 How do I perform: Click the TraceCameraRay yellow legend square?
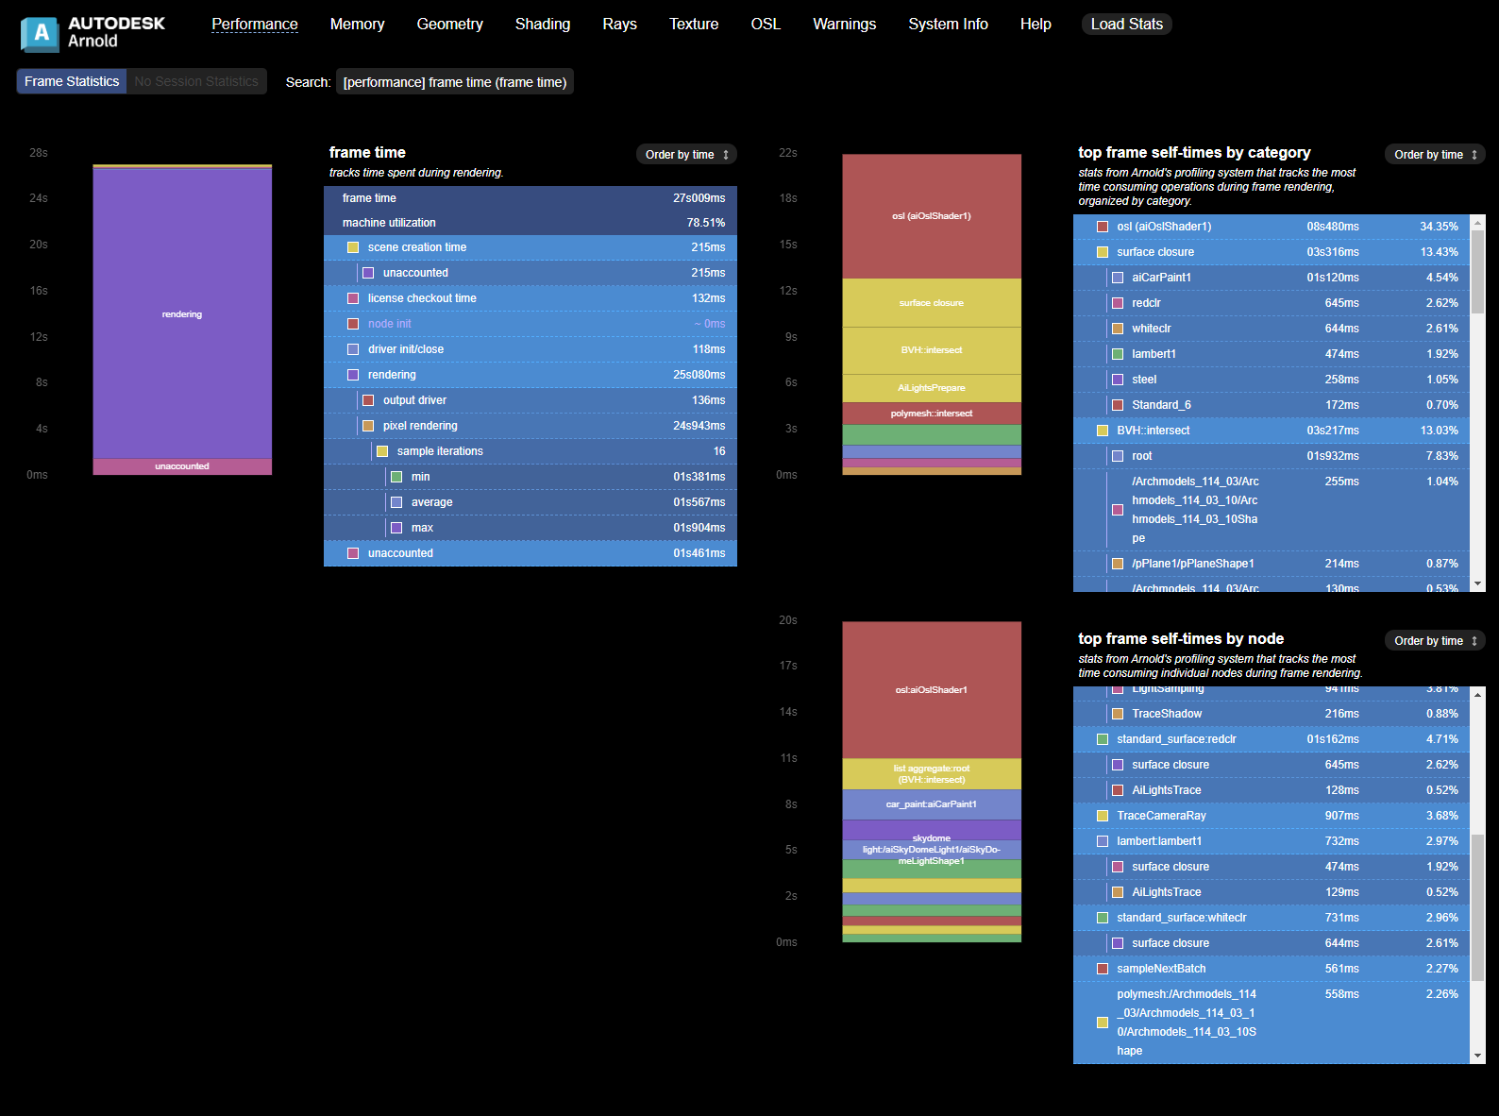pyautogui.click(x=1102, y=816)
